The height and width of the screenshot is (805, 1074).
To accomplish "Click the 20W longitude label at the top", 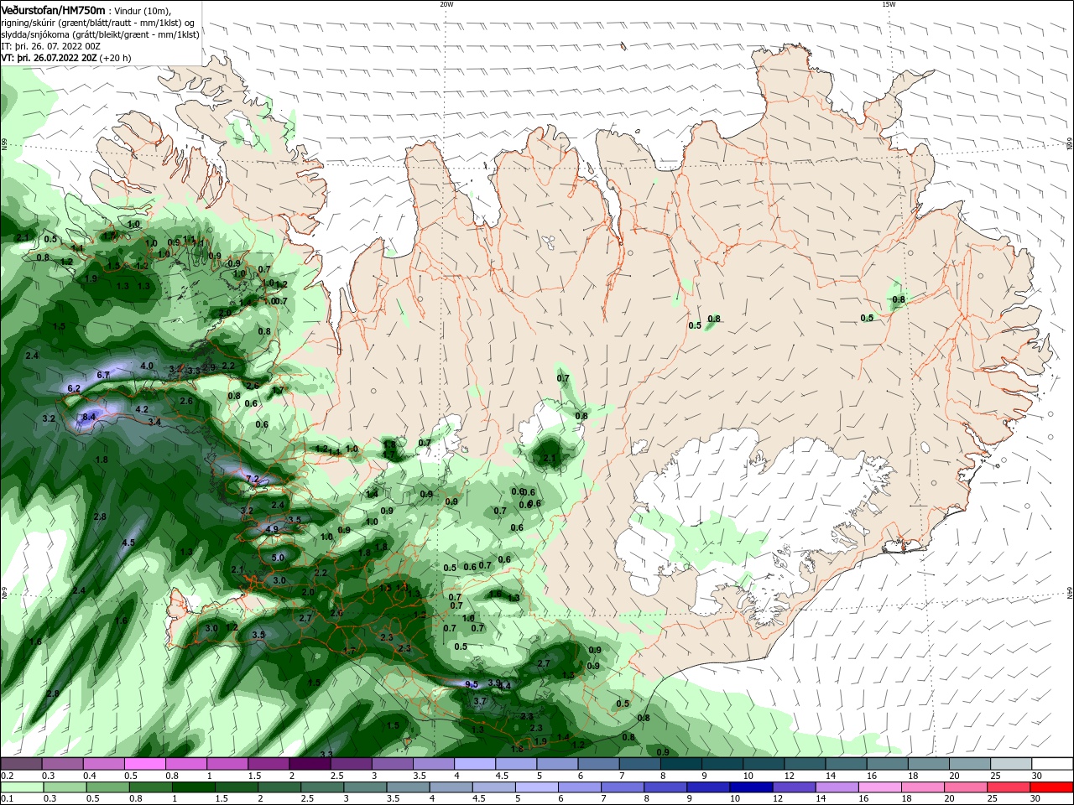I will coord(446,4).
